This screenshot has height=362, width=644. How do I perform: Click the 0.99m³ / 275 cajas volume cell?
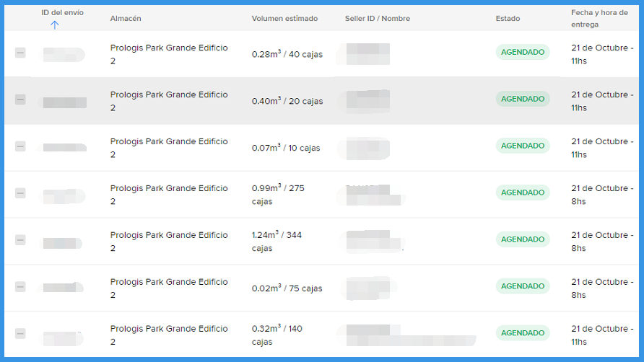278,195
